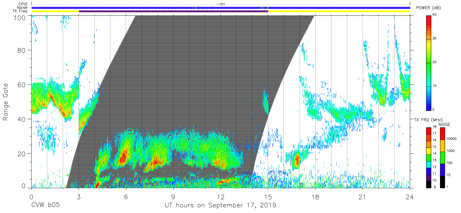Viewport: 461px width, 213px height.
Task: Click the 3 hour tick label
Action: [x=78, y=197]
